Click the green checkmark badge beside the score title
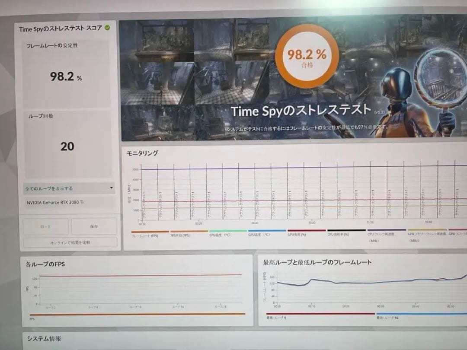This screenshot has height=350, width=467. click(x=106, y=27)
